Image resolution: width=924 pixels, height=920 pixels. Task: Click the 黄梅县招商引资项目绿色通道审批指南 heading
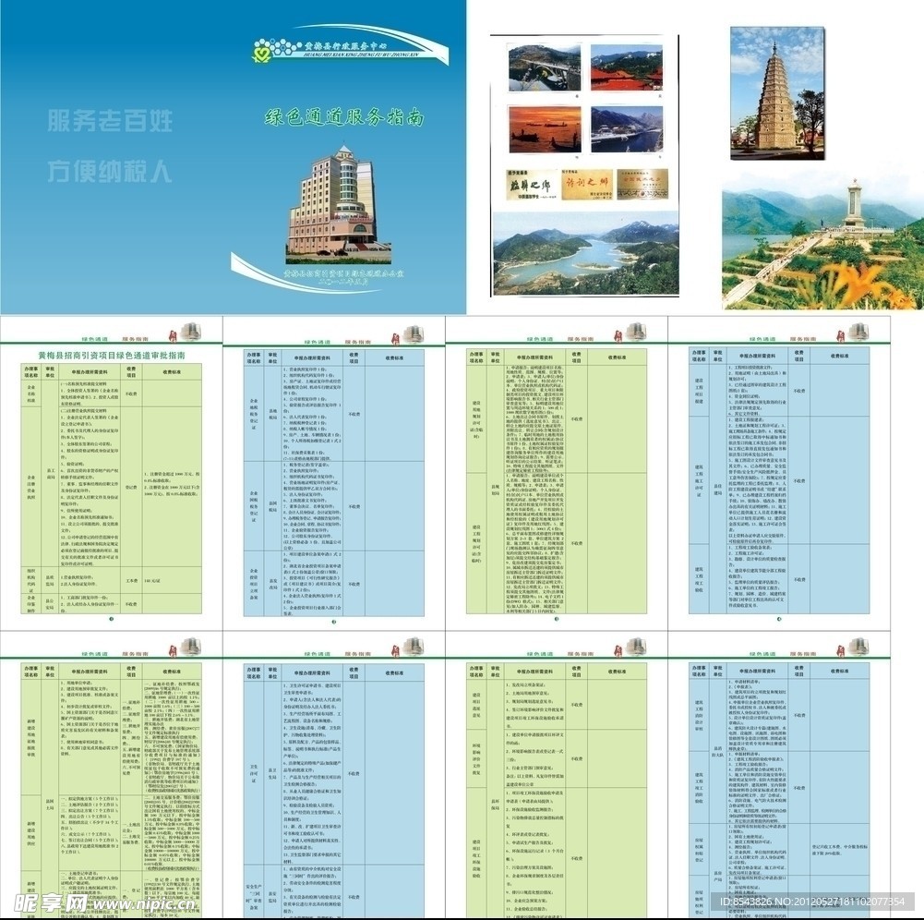click(112, 355)
